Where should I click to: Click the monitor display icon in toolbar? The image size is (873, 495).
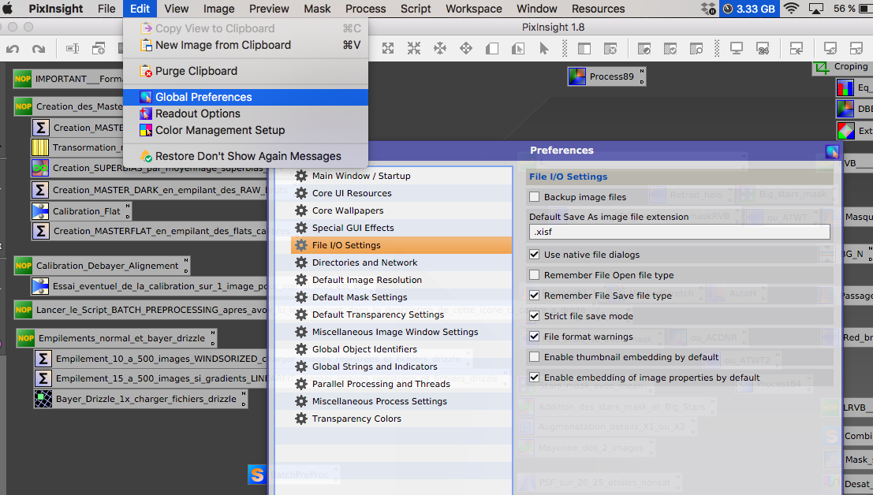pyautogui.click(x=737, y=48)
